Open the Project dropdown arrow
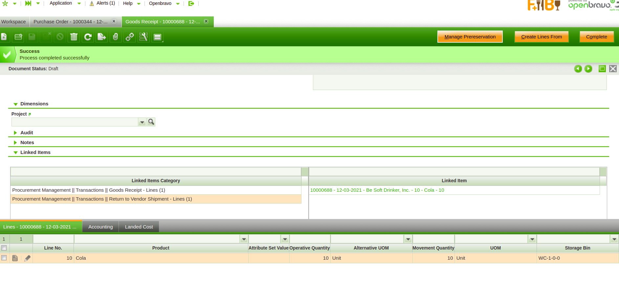Viewport: 619px width, 284px height. 142,122
